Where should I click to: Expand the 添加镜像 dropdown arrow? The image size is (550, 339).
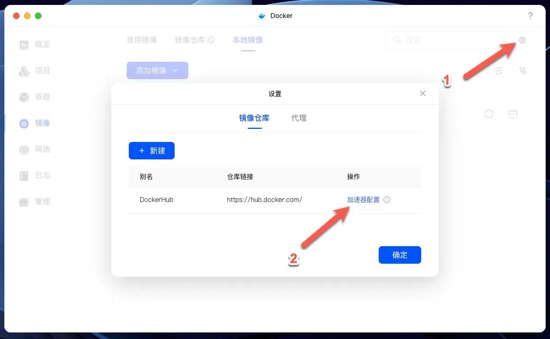point(175,70)
